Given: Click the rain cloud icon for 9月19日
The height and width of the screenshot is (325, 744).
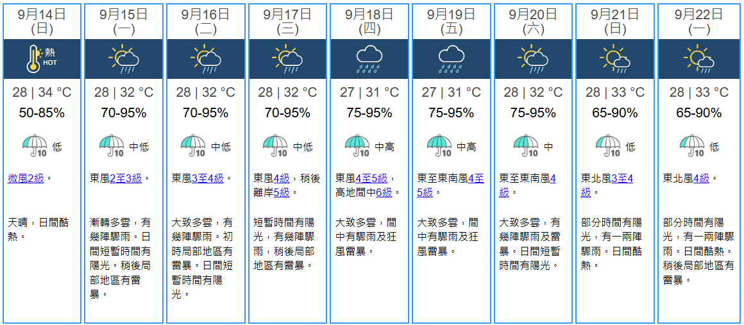Looking at the screenshot, I should pyautogui.click(x=452, y=59).
